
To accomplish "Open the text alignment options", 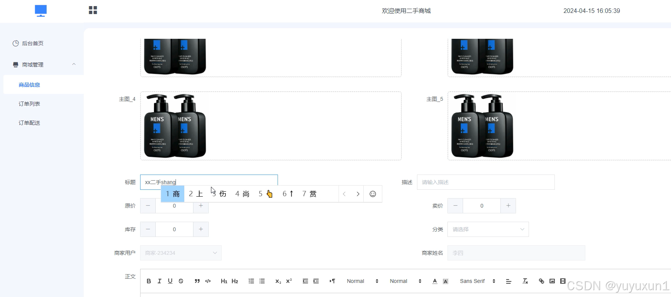I will [x=508, y=281].
